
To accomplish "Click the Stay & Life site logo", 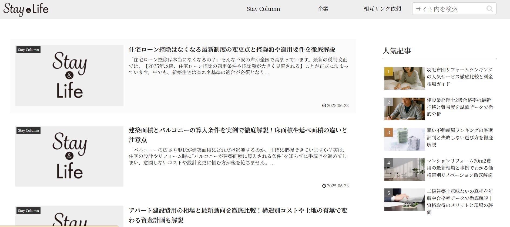I will [x=26, y=9].
